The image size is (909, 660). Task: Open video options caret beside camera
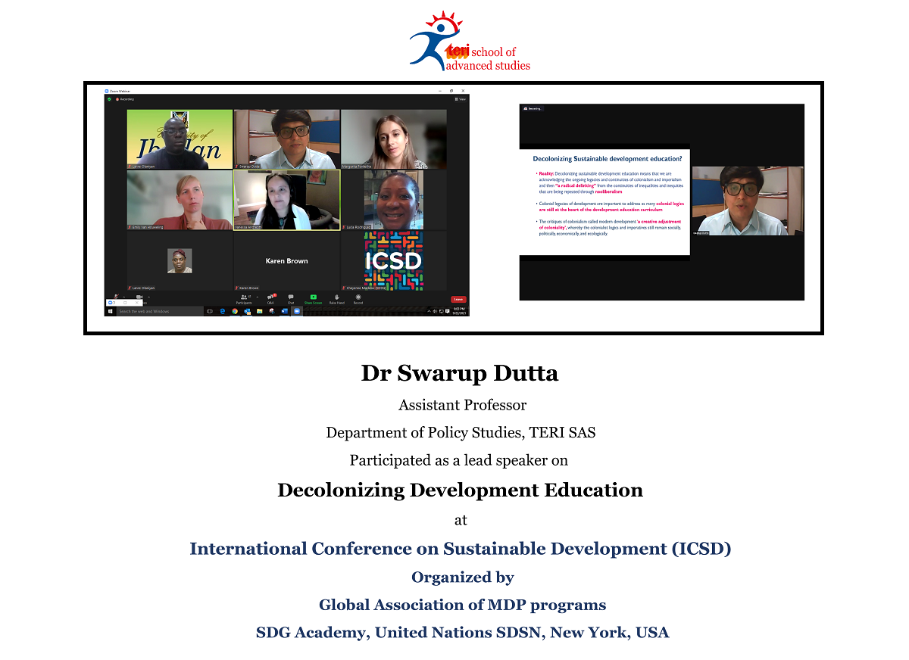click(148, 297)
